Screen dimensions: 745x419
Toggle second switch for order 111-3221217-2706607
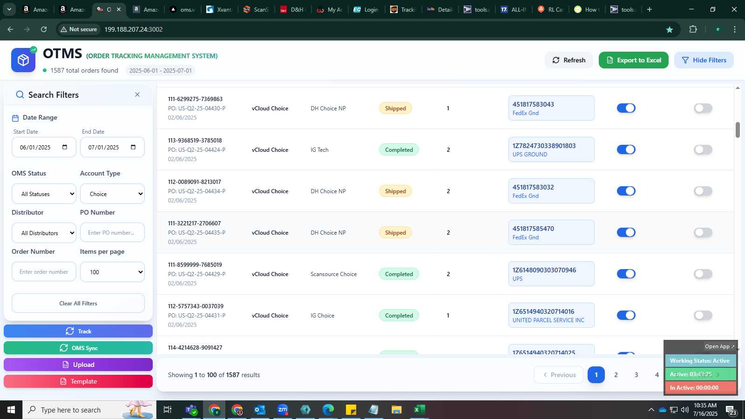click(703, 232)
